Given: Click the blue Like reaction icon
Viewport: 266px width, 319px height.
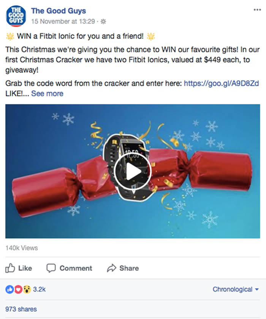Looking at the screenshot, I should [x=9, y=289].
